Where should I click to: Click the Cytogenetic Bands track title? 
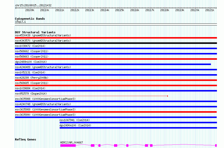point(30,19)
